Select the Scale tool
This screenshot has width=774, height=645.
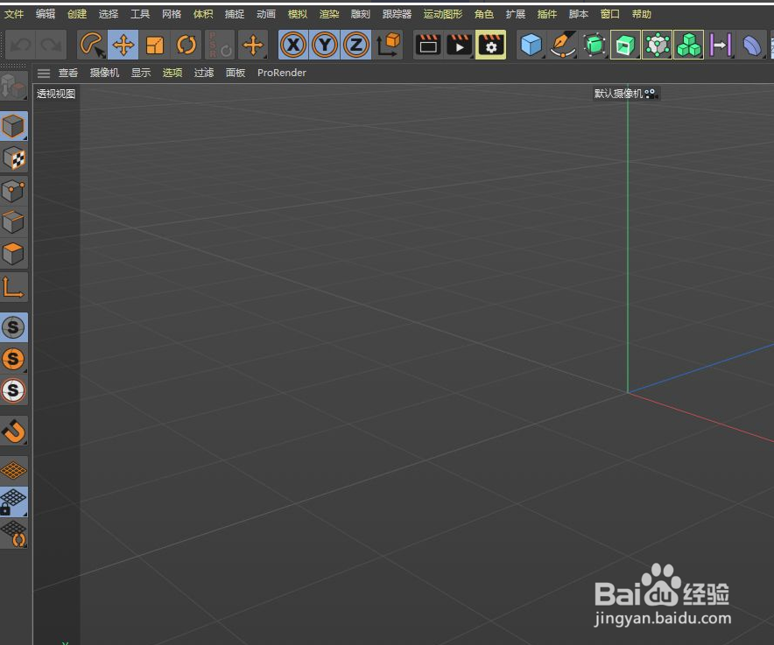tap(154, 45)
